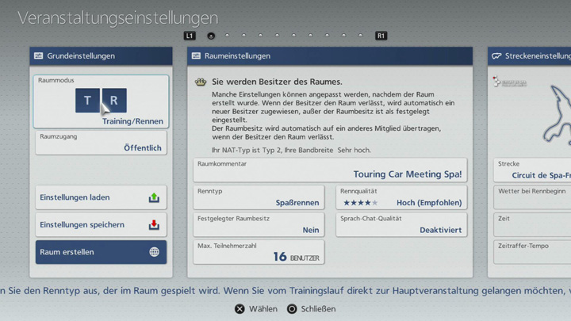
Task: Click the crown icon in room owner notice
Action: pos(201,82)
